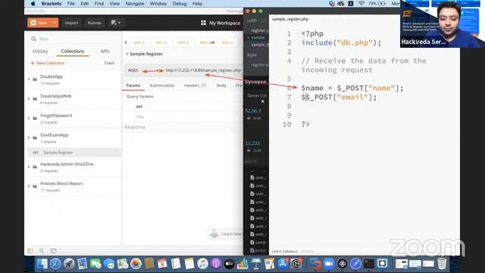Open Postman console icon in bottom bar
Image resolution: width=485 pixels, height=273 pixels.
click(53, 251)
